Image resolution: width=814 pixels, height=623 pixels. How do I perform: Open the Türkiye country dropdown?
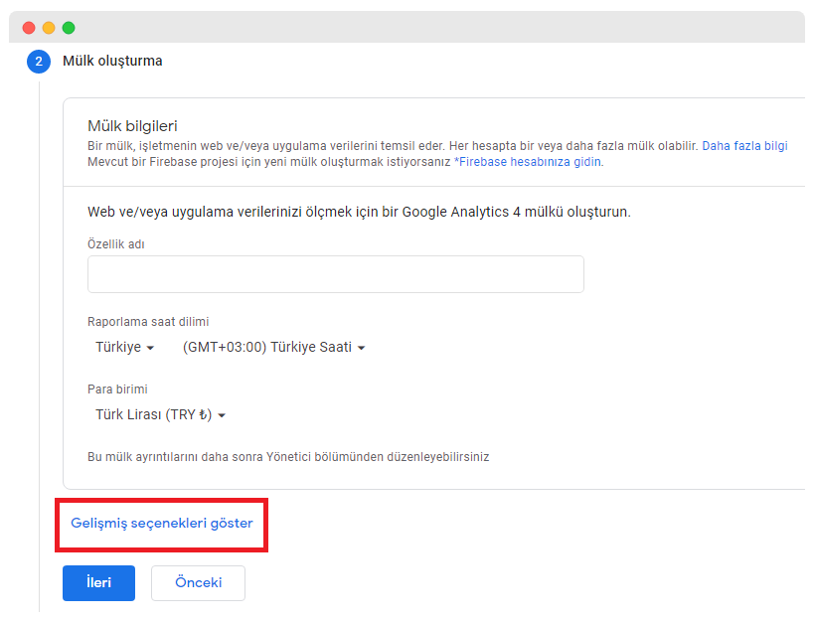click(x=124, y=348)
